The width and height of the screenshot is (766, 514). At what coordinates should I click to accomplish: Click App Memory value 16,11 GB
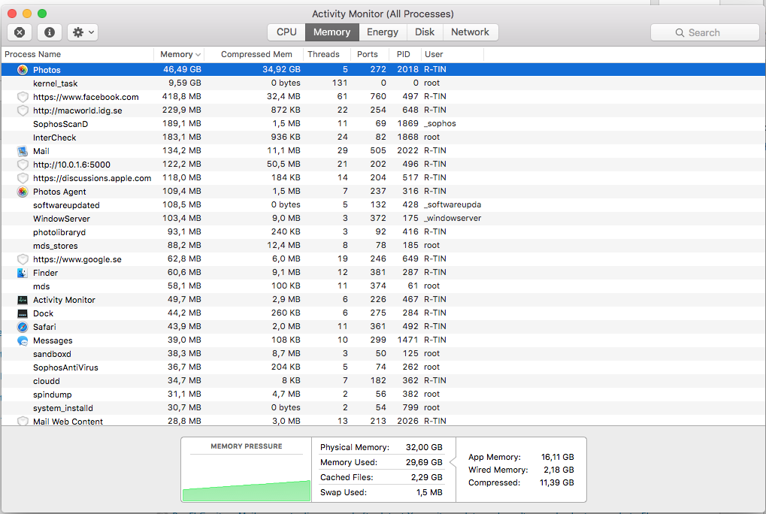click(x=558, y=457)
